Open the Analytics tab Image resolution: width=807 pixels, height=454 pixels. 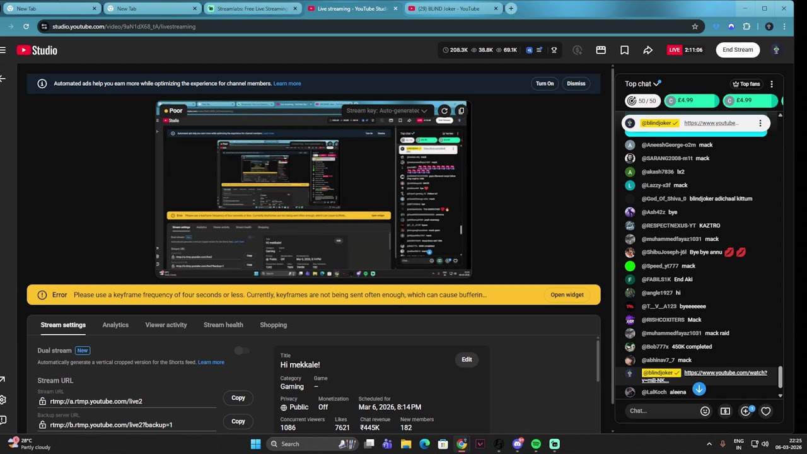[x=115, y=325]
